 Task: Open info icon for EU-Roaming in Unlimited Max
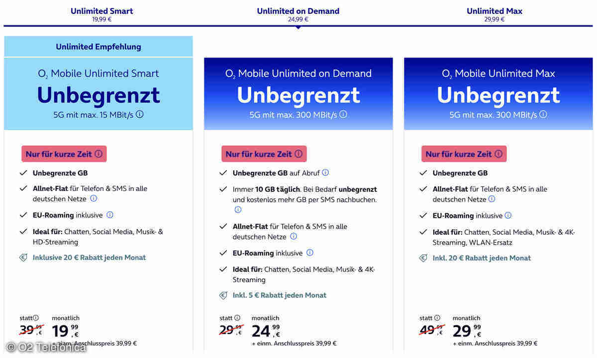point(508,215)
